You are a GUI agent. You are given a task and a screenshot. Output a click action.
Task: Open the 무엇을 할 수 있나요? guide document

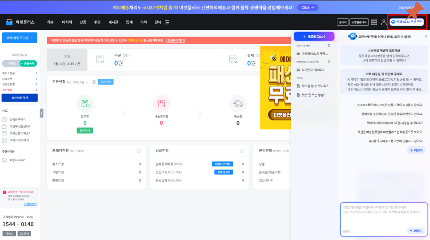click(312, 86)
